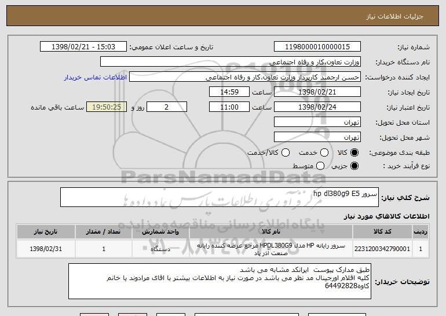This screenshot has width=446, height=316.
Task: Click the واحد شمارش column header
Action: [160, 232]
